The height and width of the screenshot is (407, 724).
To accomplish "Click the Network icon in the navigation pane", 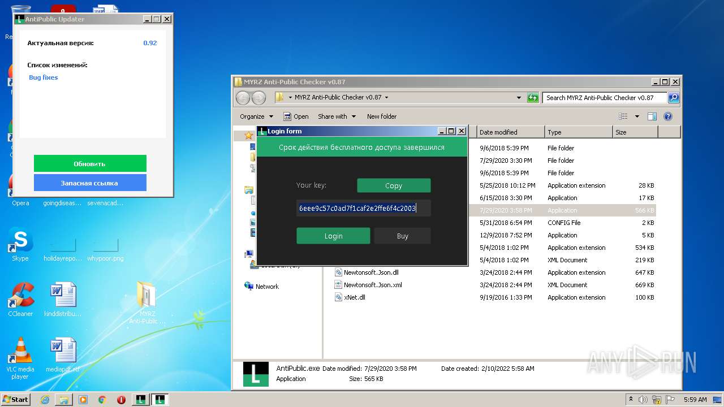I will pyautogui.click(x=249, y=286).
